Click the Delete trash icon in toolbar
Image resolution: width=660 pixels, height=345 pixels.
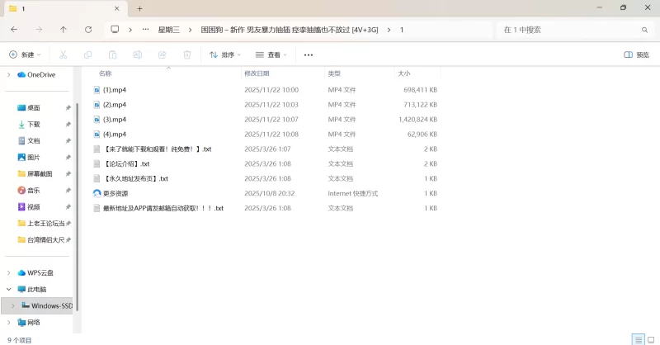point(186,54)
